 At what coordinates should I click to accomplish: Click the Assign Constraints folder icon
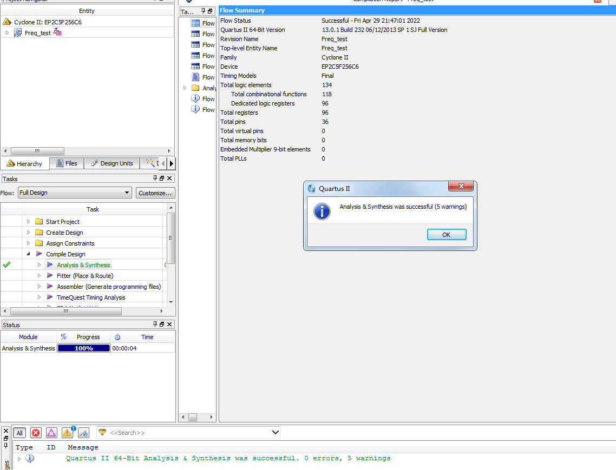point(39,243)
